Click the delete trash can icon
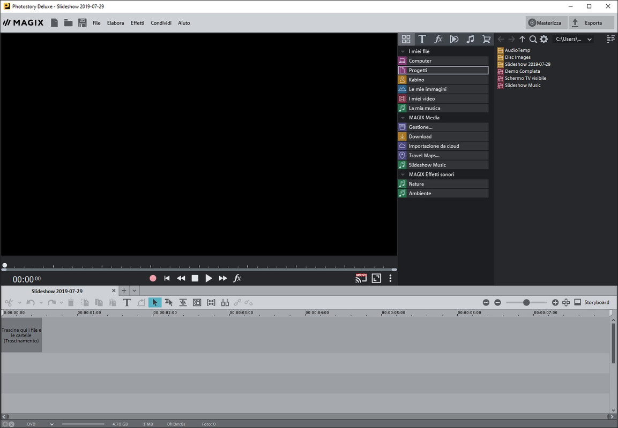618x428 pixels. pyautogui.click(x=71, y=302)
